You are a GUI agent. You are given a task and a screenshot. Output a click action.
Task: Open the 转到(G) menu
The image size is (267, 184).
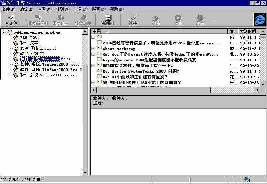click(63, 9)
